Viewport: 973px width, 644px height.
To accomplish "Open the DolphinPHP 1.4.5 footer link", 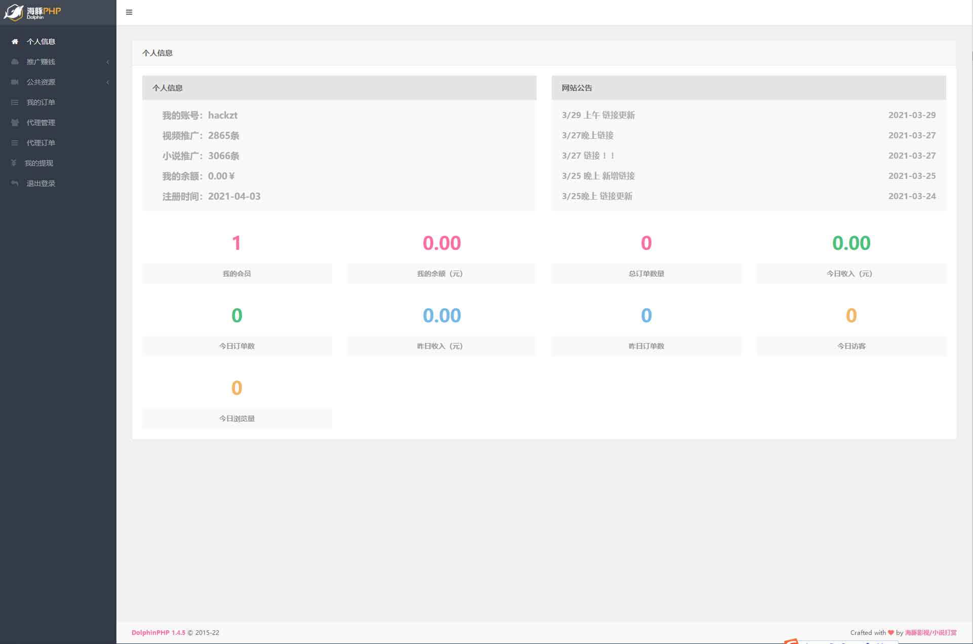I will click(x=158, y=632).
